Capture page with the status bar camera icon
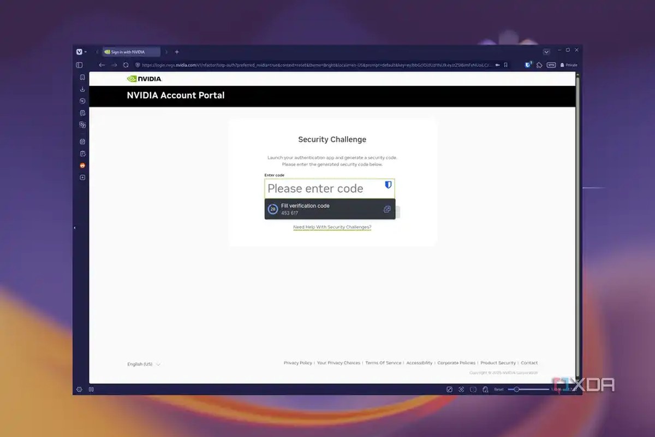This screenshot has height=437, width=655. [461, 389]
